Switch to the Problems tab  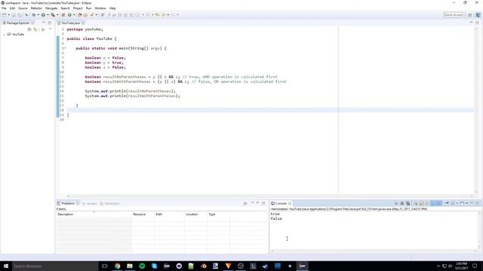(68, 203)
